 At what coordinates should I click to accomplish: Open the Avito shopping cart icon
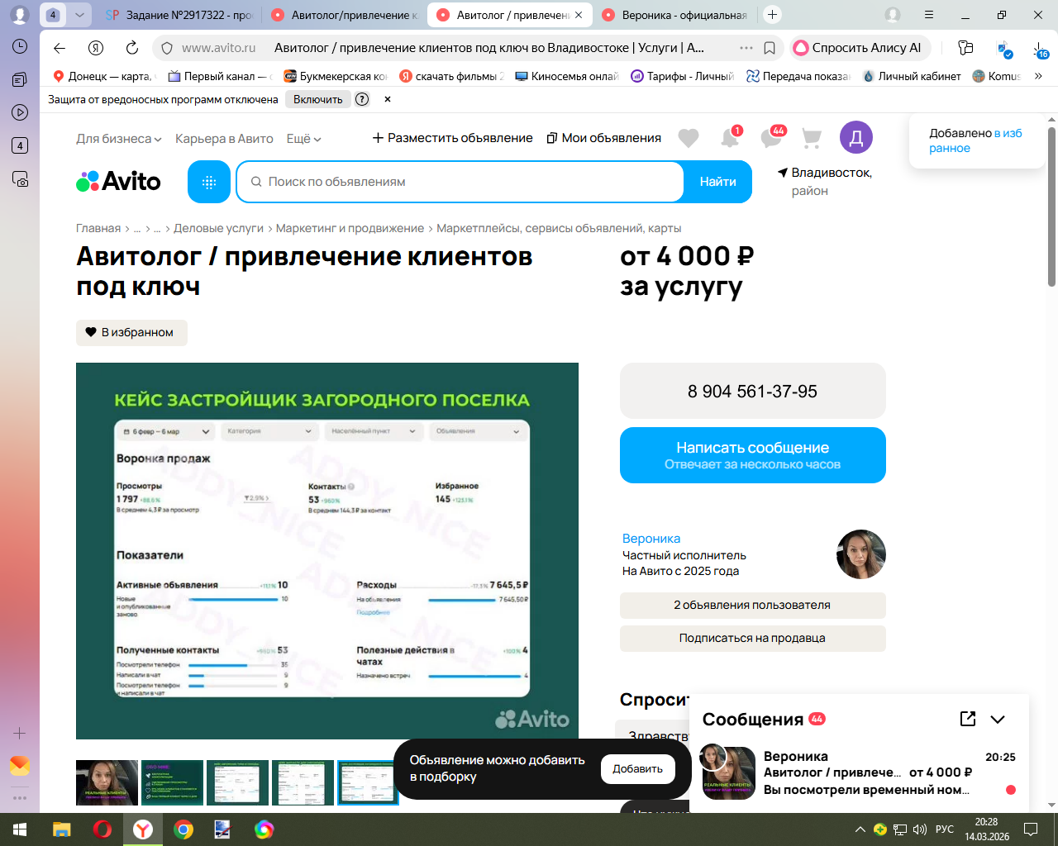click(x=812, y=138)
